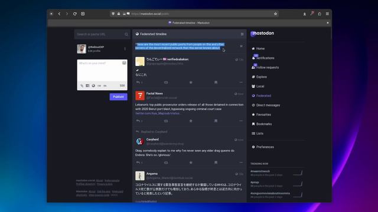
Task: Open Lists in the navigation
Action: coord(258,134)
